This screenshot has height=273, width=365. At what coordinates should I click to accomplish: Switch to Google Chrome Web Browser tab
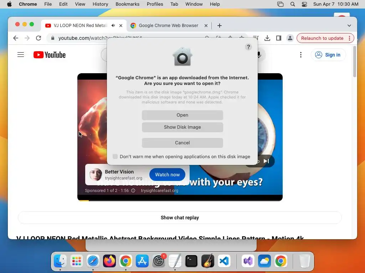pyautogui.click(x=169, y=26)
